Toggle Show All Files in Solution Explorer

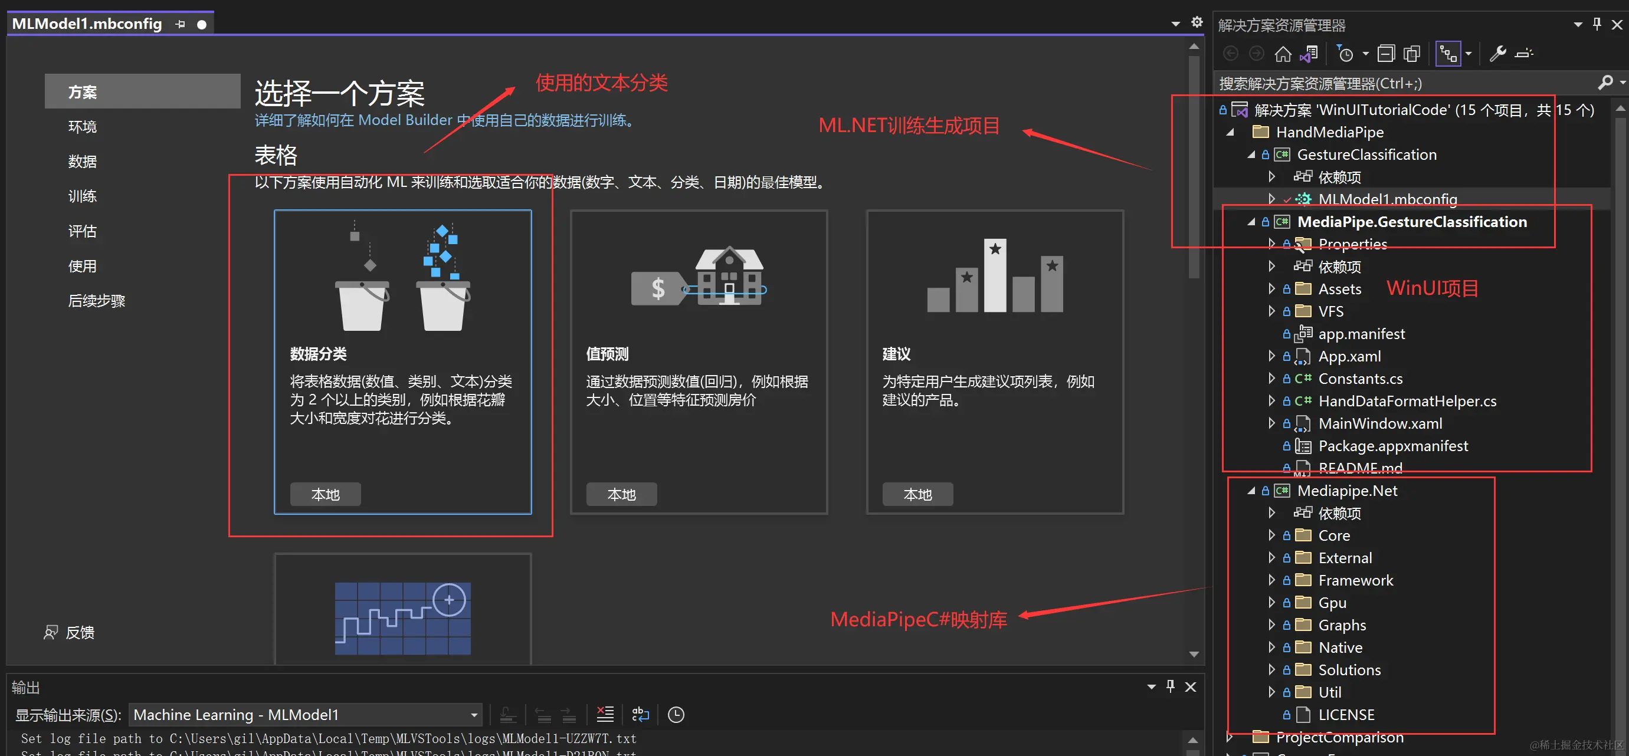[x=1411, y=54]
